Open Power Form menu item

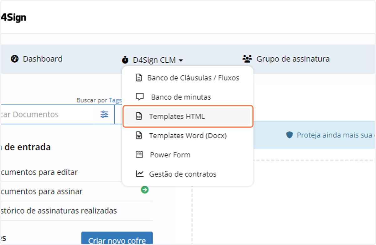187,155
